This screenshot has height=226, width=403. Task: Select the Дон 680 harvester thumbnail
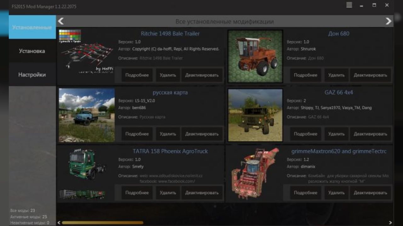(255, 56)
